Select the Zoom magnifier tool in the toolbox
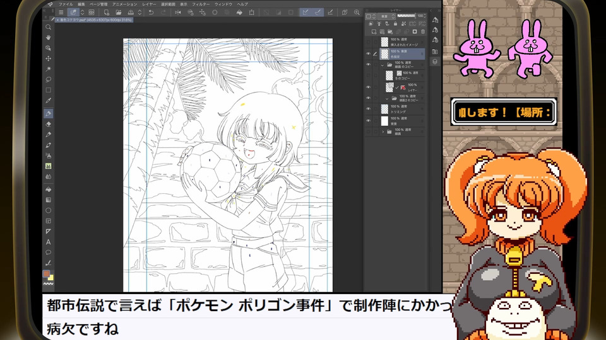606x340 pixels. 49,27
